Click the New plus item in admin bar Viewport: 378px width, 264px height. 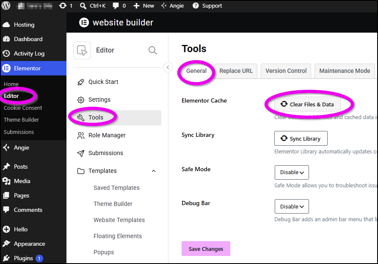[143, 6]
